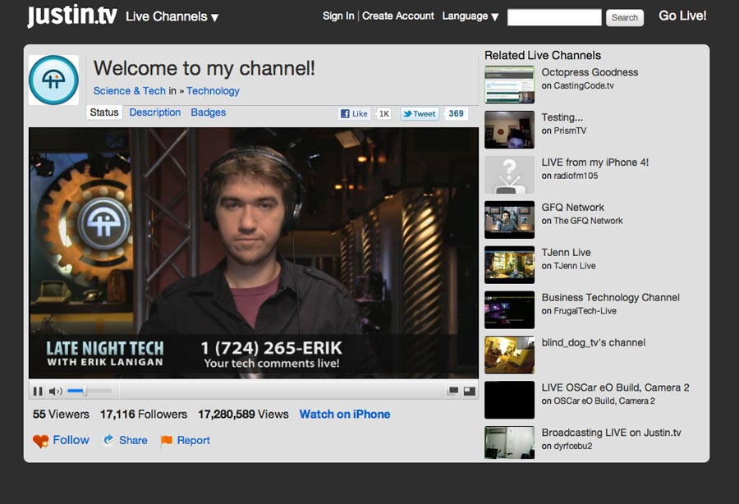Viewport: 739px width, 504px height.
Task: Toggle the fullscreen icon
Action: tap(470, 391)
